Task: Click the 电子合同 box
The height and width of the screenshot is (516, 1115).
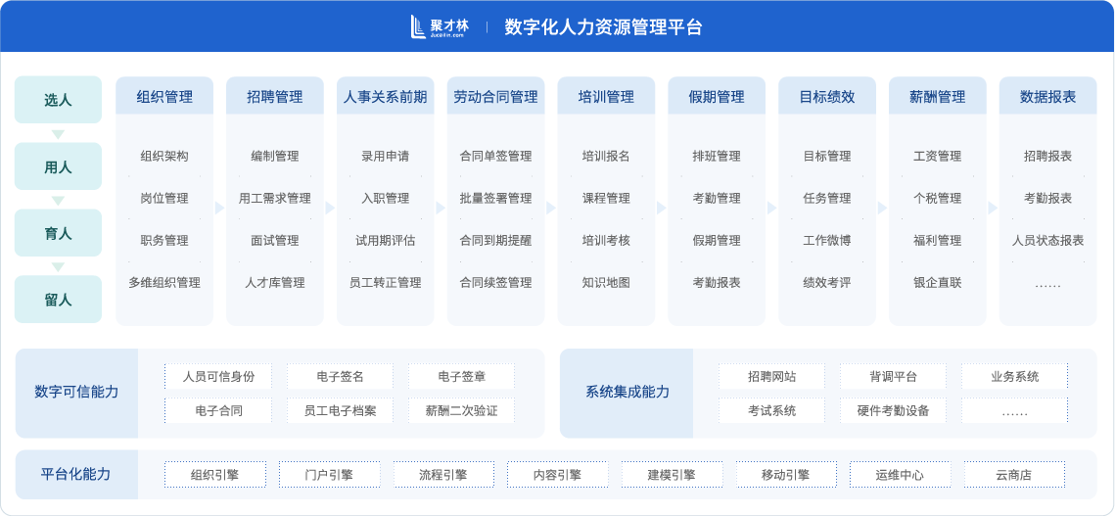Action: 218,410
